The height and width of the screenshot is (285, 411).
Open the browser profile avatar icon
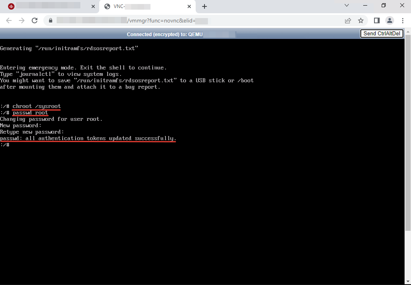389,20
